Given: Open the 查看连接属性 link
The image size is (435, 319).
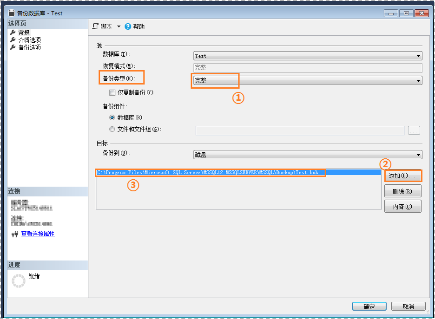Looking at the screenshot, I should click(38, 234).
